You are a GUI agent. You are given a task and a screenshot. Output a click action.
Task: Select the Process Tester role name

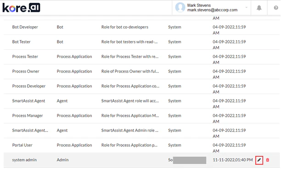(x=25, y=57)
